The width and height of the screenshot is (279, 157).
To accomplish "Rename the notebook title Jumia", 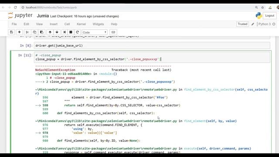I will pyautogui.click(x=43, y=16).
